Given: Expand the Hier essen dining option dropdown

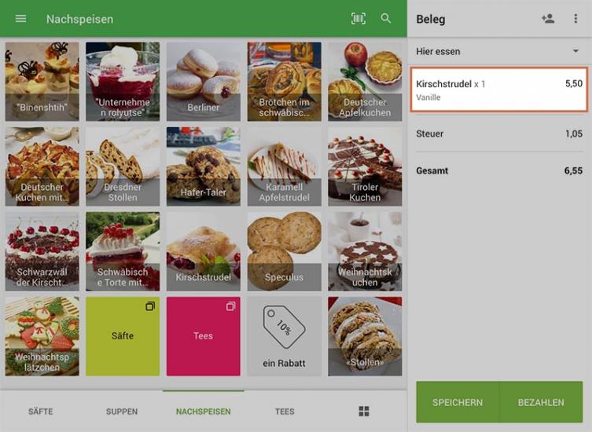Looking at the screenshot, I should (498, 51).
